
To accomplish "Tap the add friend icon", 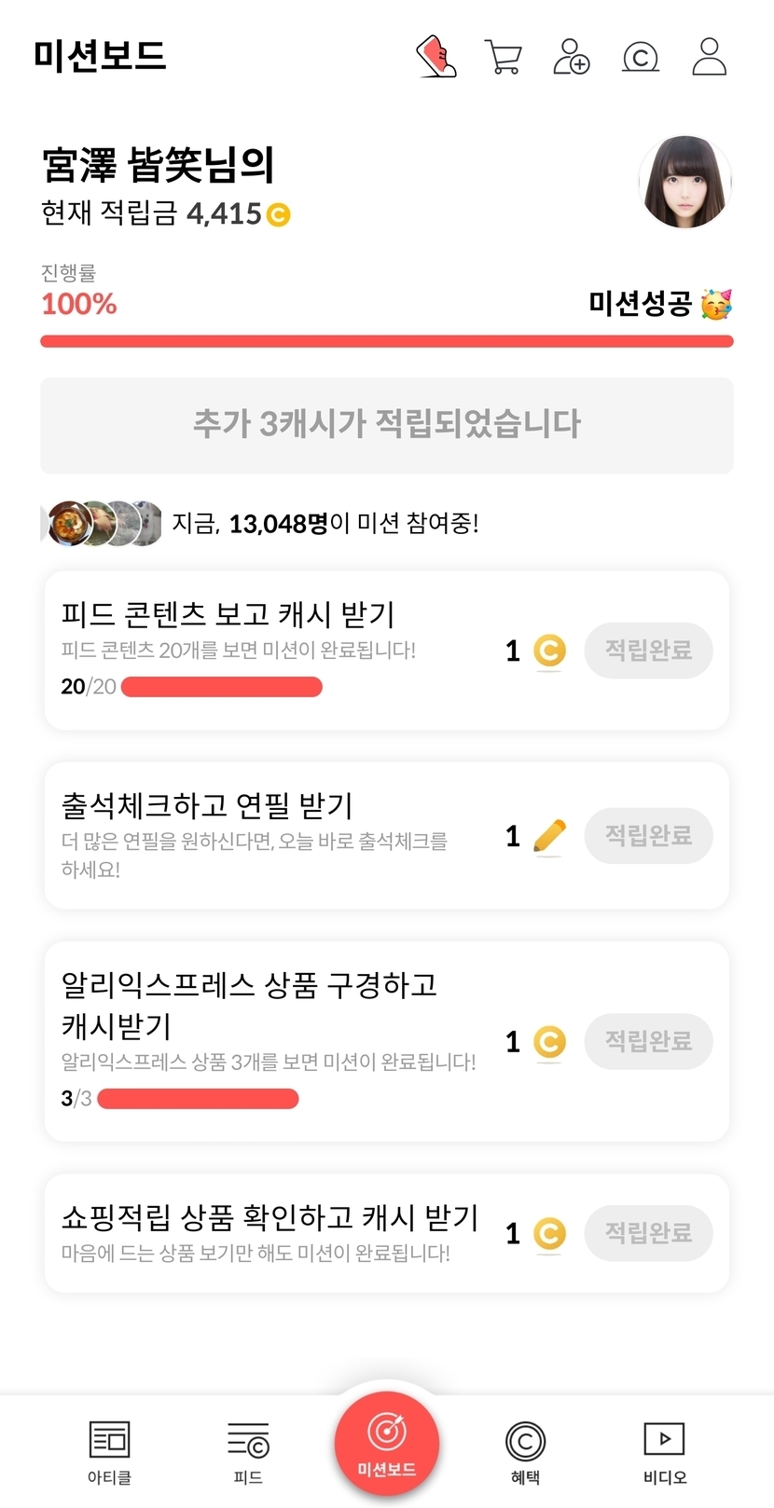I will pyautogui.click(x=572, y=57).
